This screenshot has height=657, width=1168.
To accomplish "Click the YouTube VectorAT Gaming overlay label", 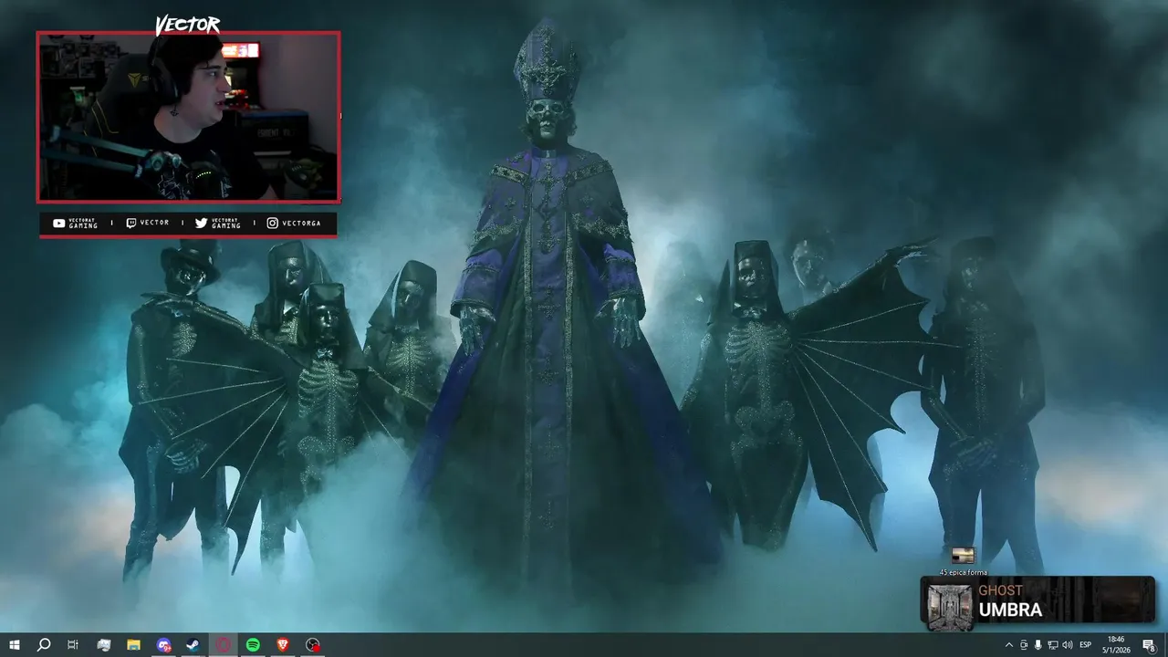I will 76,223.
